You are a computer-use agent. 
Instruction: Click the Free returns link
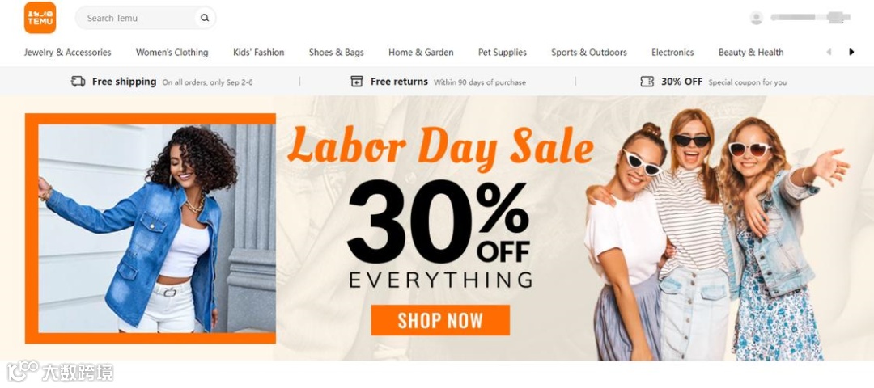click(399, 82)
